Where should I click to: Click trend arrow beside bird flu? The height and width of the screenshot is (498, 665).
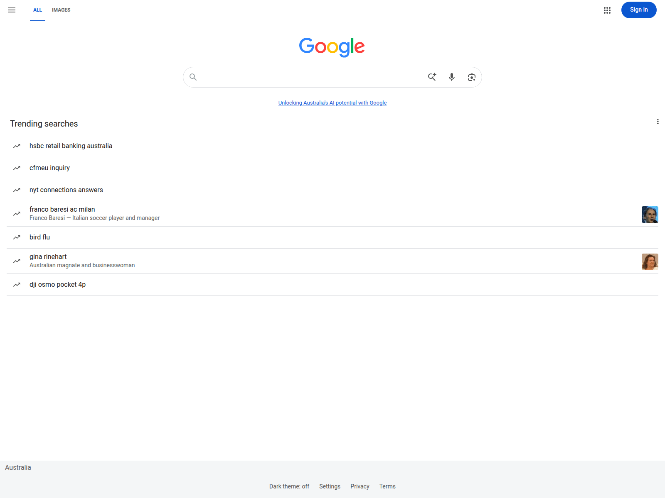pos(17,237)
